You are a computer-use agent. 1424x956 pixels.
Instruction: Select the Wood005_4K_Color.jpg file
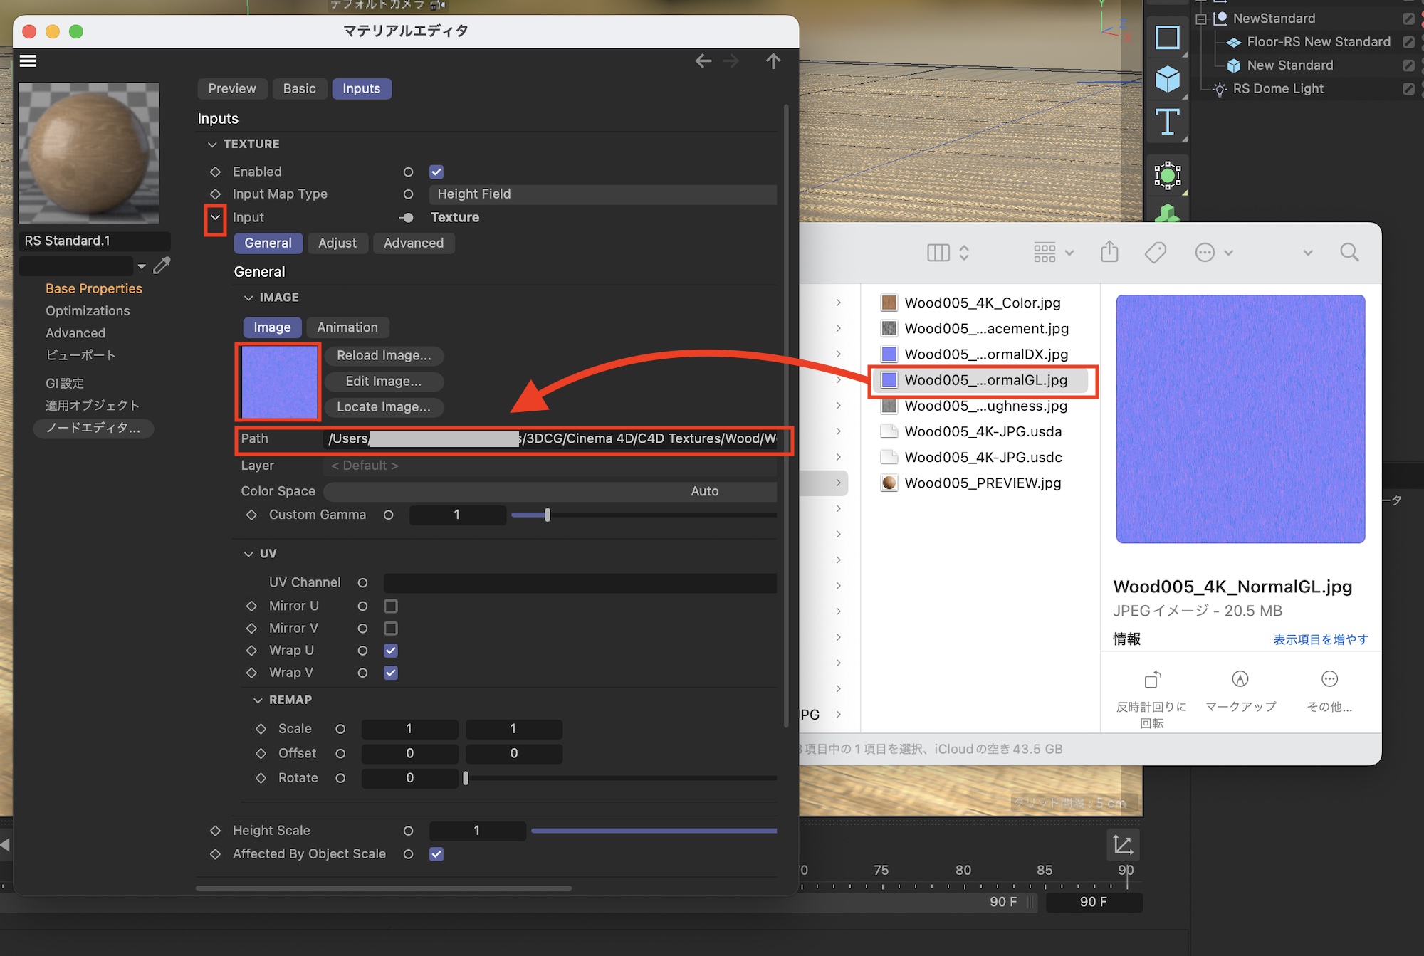click(x=982, y=303)
